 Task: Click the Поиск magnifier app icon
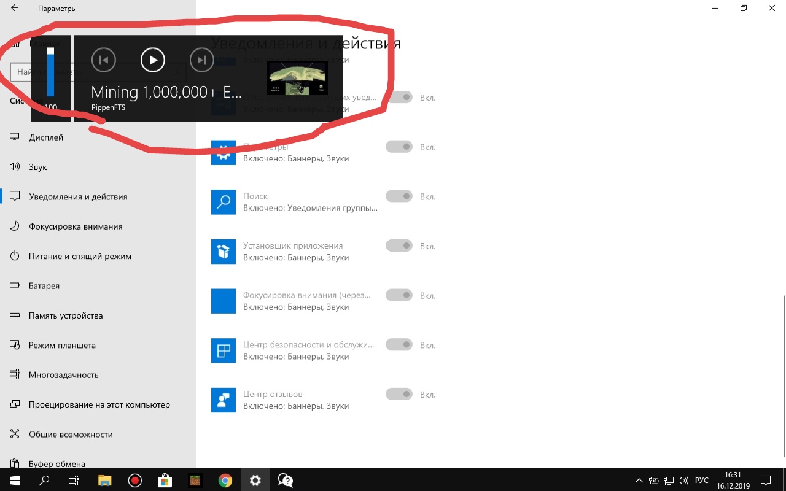(224, 202)
